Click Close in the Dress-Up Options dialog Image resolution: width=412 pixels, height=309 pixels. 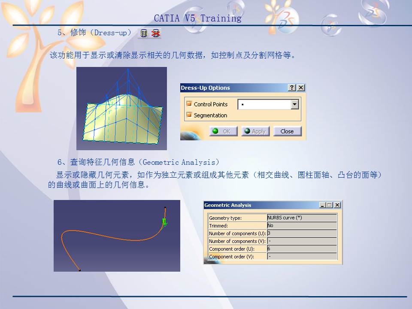287,131
